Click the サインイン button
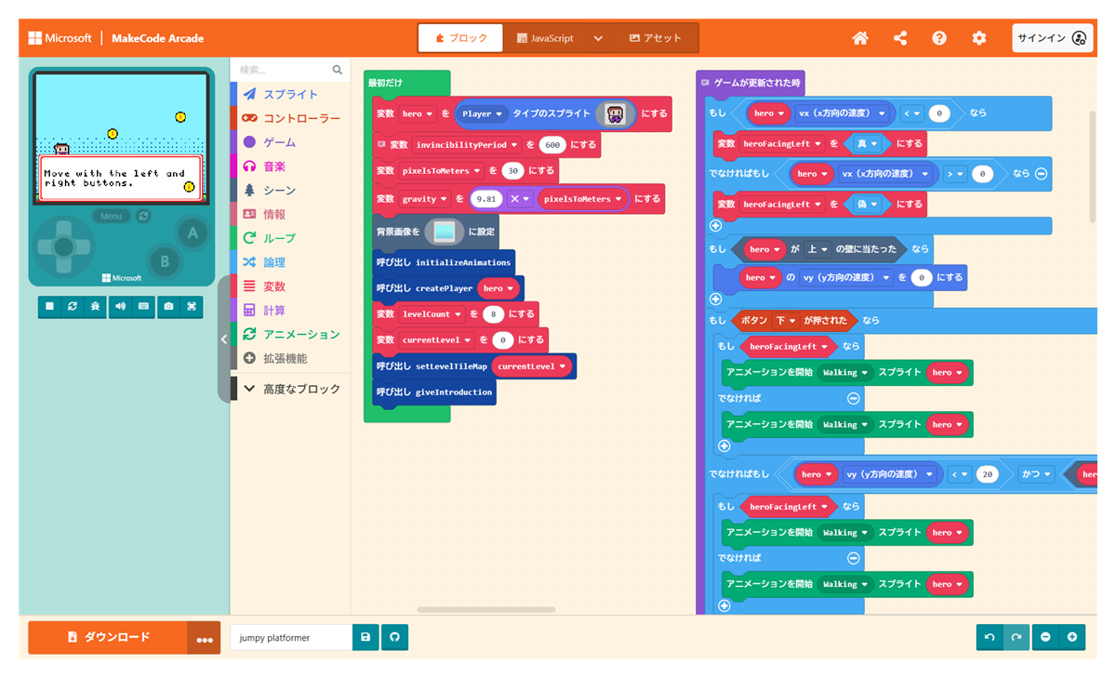This screenshot has height=678, width=1116. pyautogui.click(x=1052, y=38)
